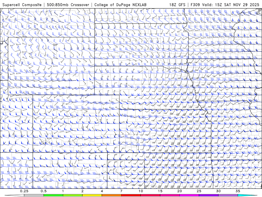Click the red color bar segment between 7 and 10

(x=131, y=195)
